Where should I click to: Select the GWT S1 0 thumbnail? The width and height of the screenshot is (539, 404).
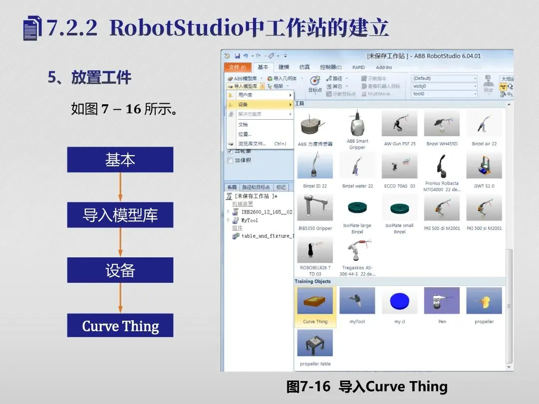coord(484,166)
